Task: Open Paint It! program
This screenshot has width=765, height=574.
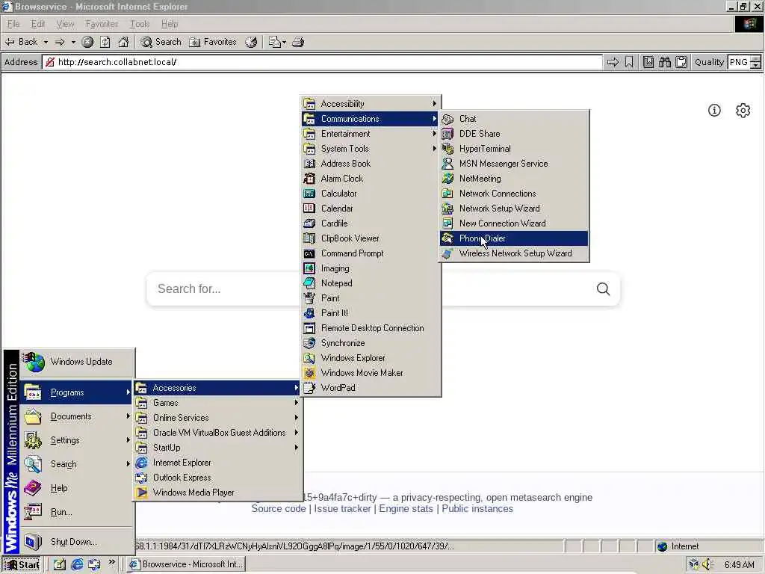Action: [x=371, y=313]
